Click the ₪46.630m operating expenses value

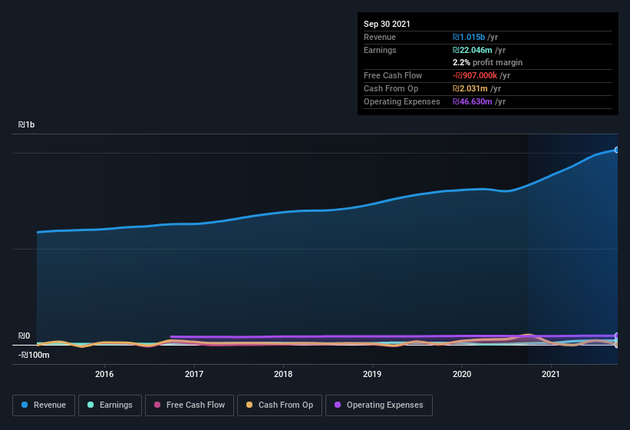472,101
